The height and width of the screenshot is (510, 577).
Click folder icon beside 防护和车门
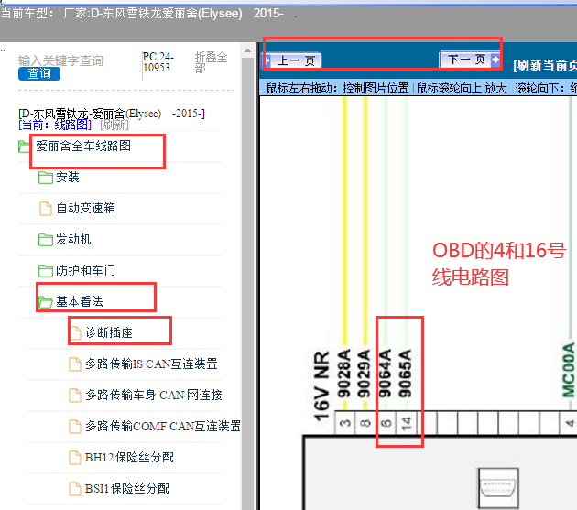pos(46,271)
